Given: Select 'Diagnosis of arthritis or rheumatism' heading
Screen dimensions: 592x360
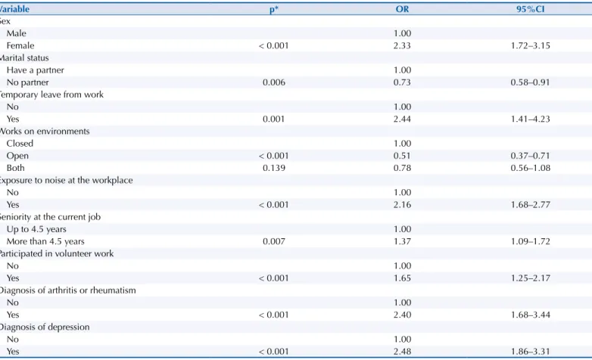Looking at the screenshot, I should pyautogui.click(x=67, y=290).
